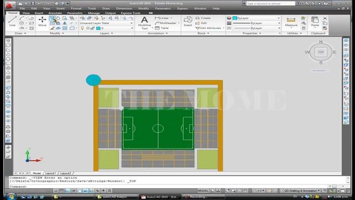Screen dimensions: 355x200
Task: Choose the Move tool
Action: coord(42,21)
